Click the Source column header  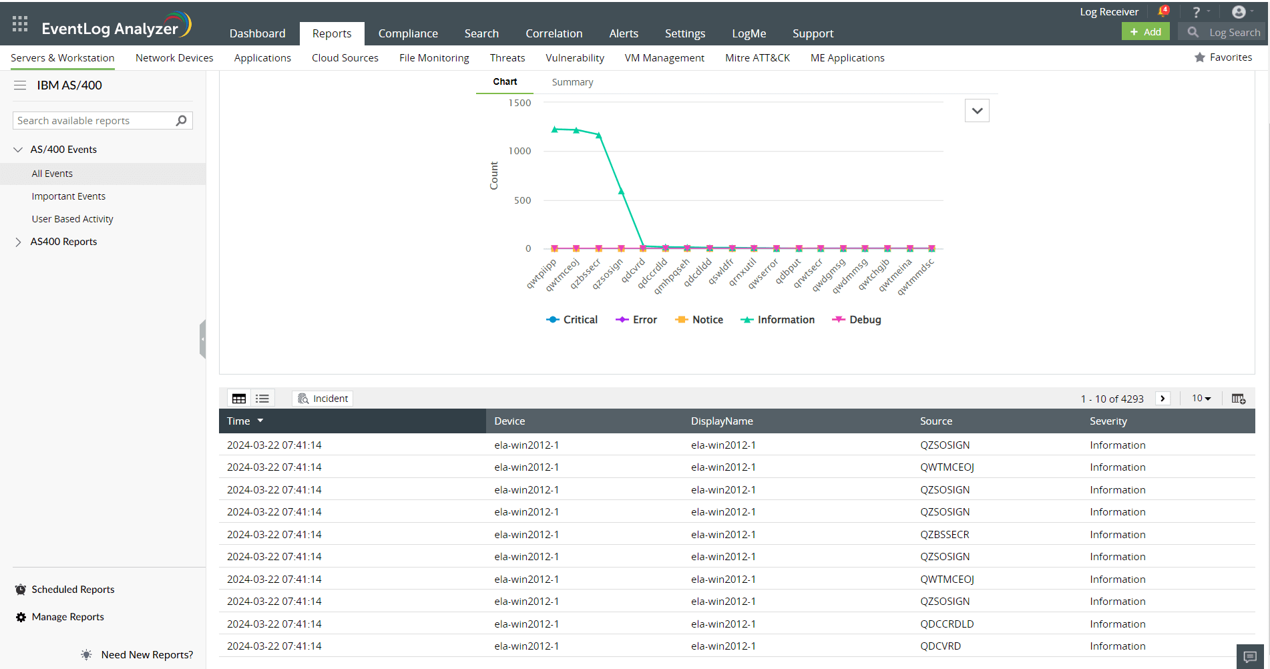[936, 421]
